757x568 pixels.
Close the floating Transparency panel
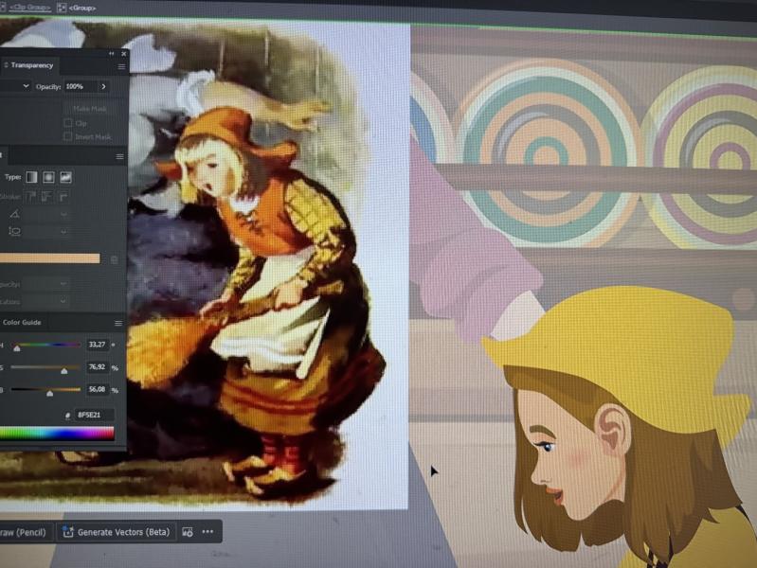[124, 54]
